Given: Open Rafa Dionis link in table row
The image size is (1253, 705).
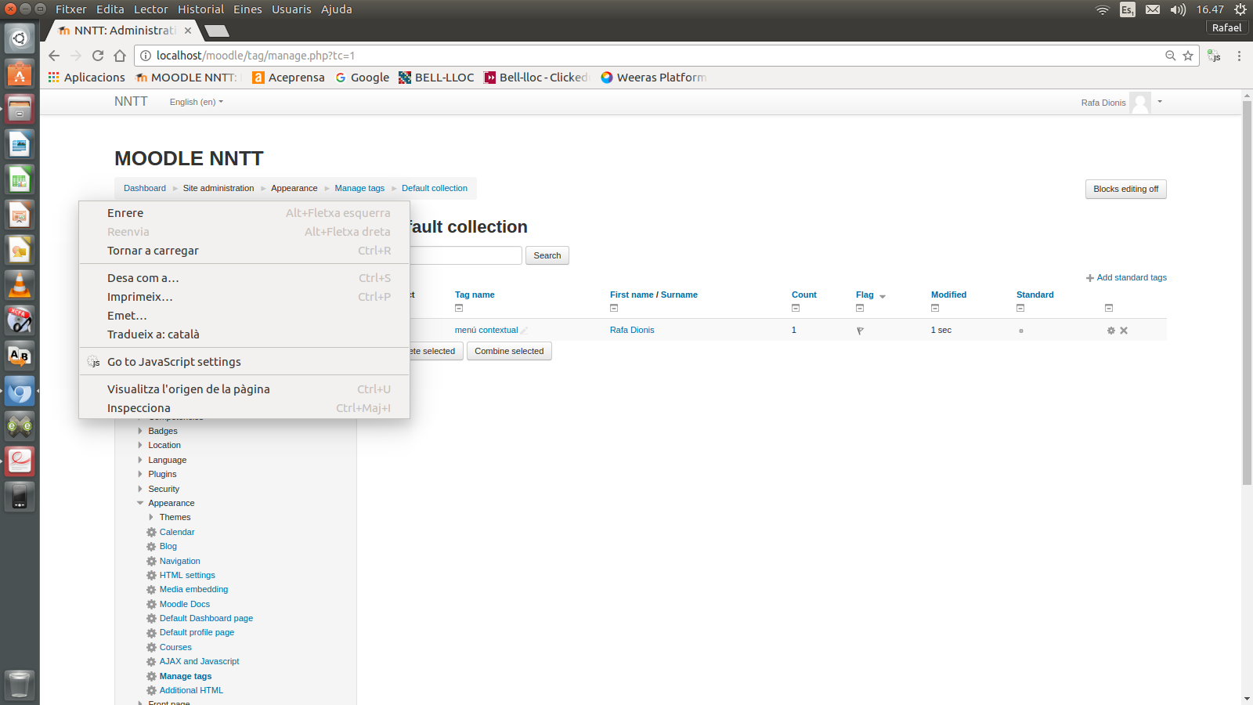Looking at the screenshot, I should point(632,331).
